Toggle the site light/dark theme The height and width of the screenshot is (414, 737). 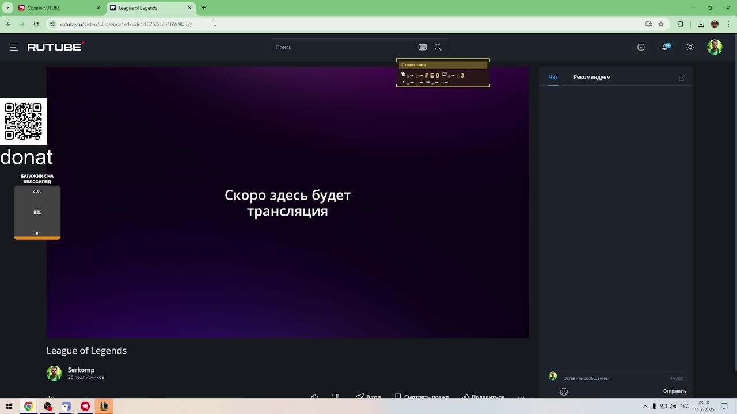point(690,47)
